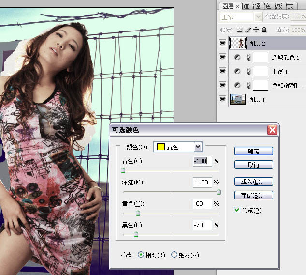Click the lock all padlock icon

(263, 30)
